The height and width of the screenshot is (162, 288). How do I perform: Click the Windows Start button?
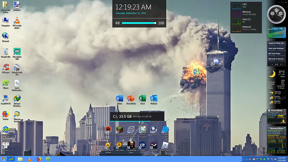[x=3, y=159]
